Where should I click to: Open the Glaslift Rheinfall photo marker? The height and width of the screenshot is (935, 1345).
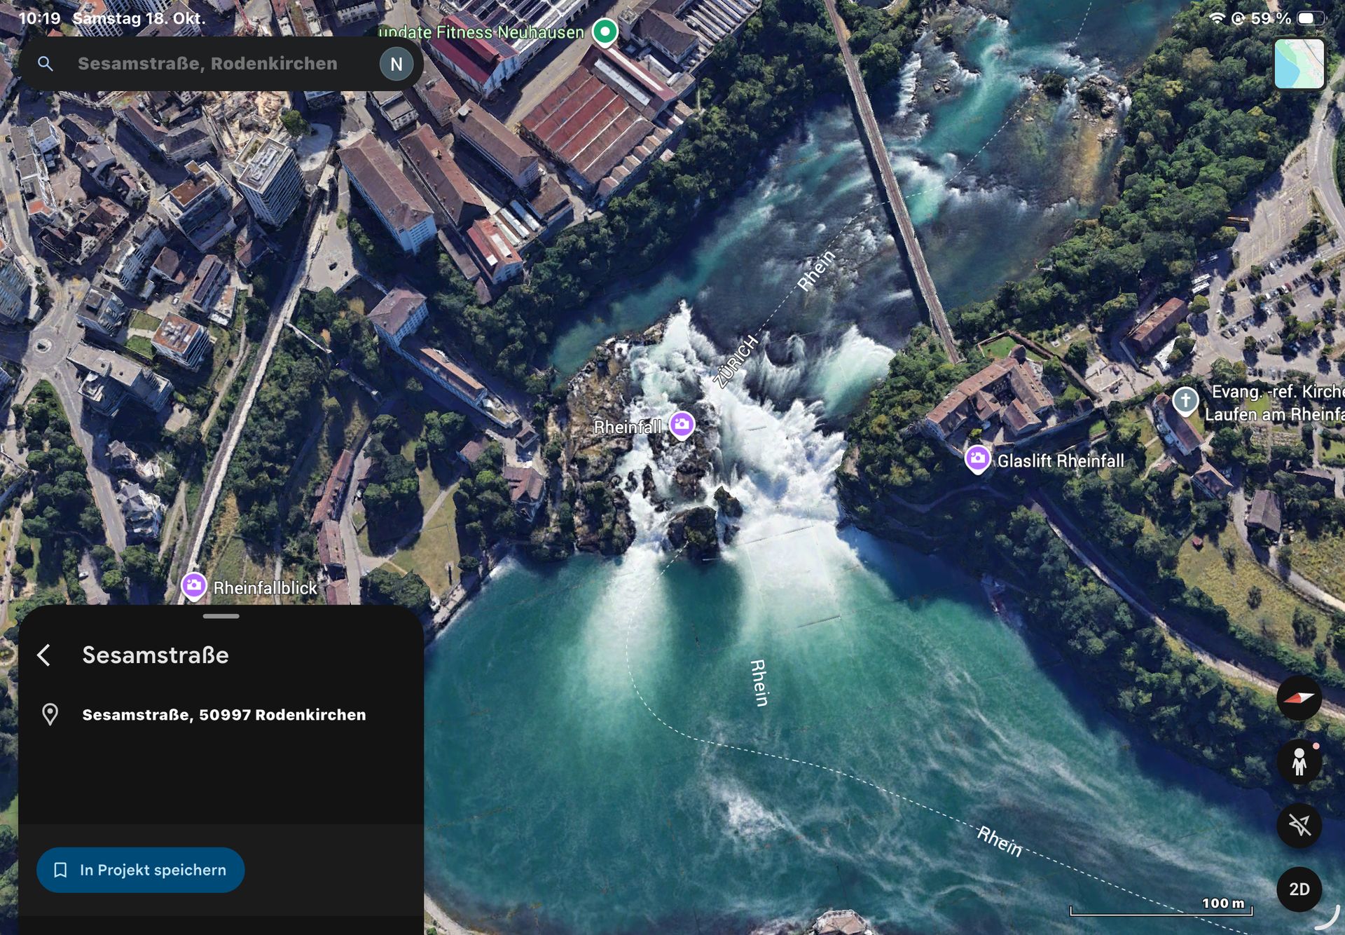[977, 459]
